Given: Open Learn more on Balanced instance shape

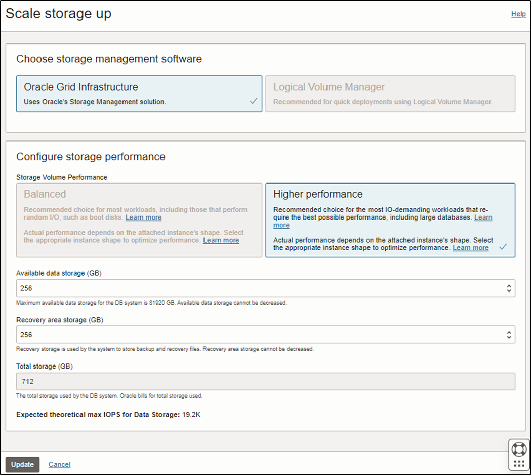Looking at the screenshot, I should [x=221, y=240].
